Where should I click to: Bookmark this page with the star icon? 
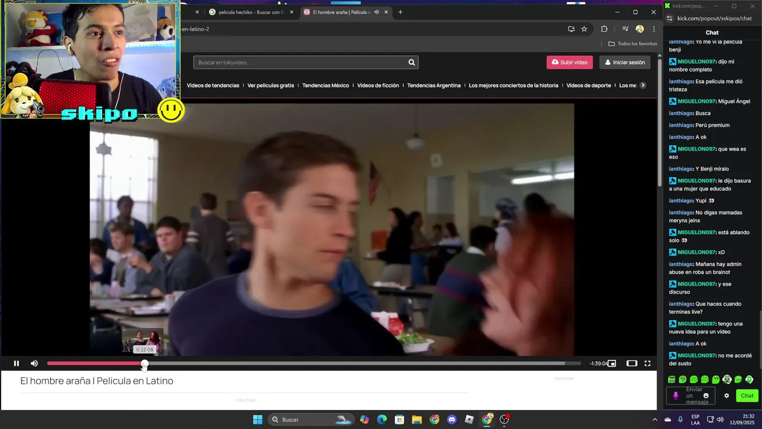click(584, 29)
